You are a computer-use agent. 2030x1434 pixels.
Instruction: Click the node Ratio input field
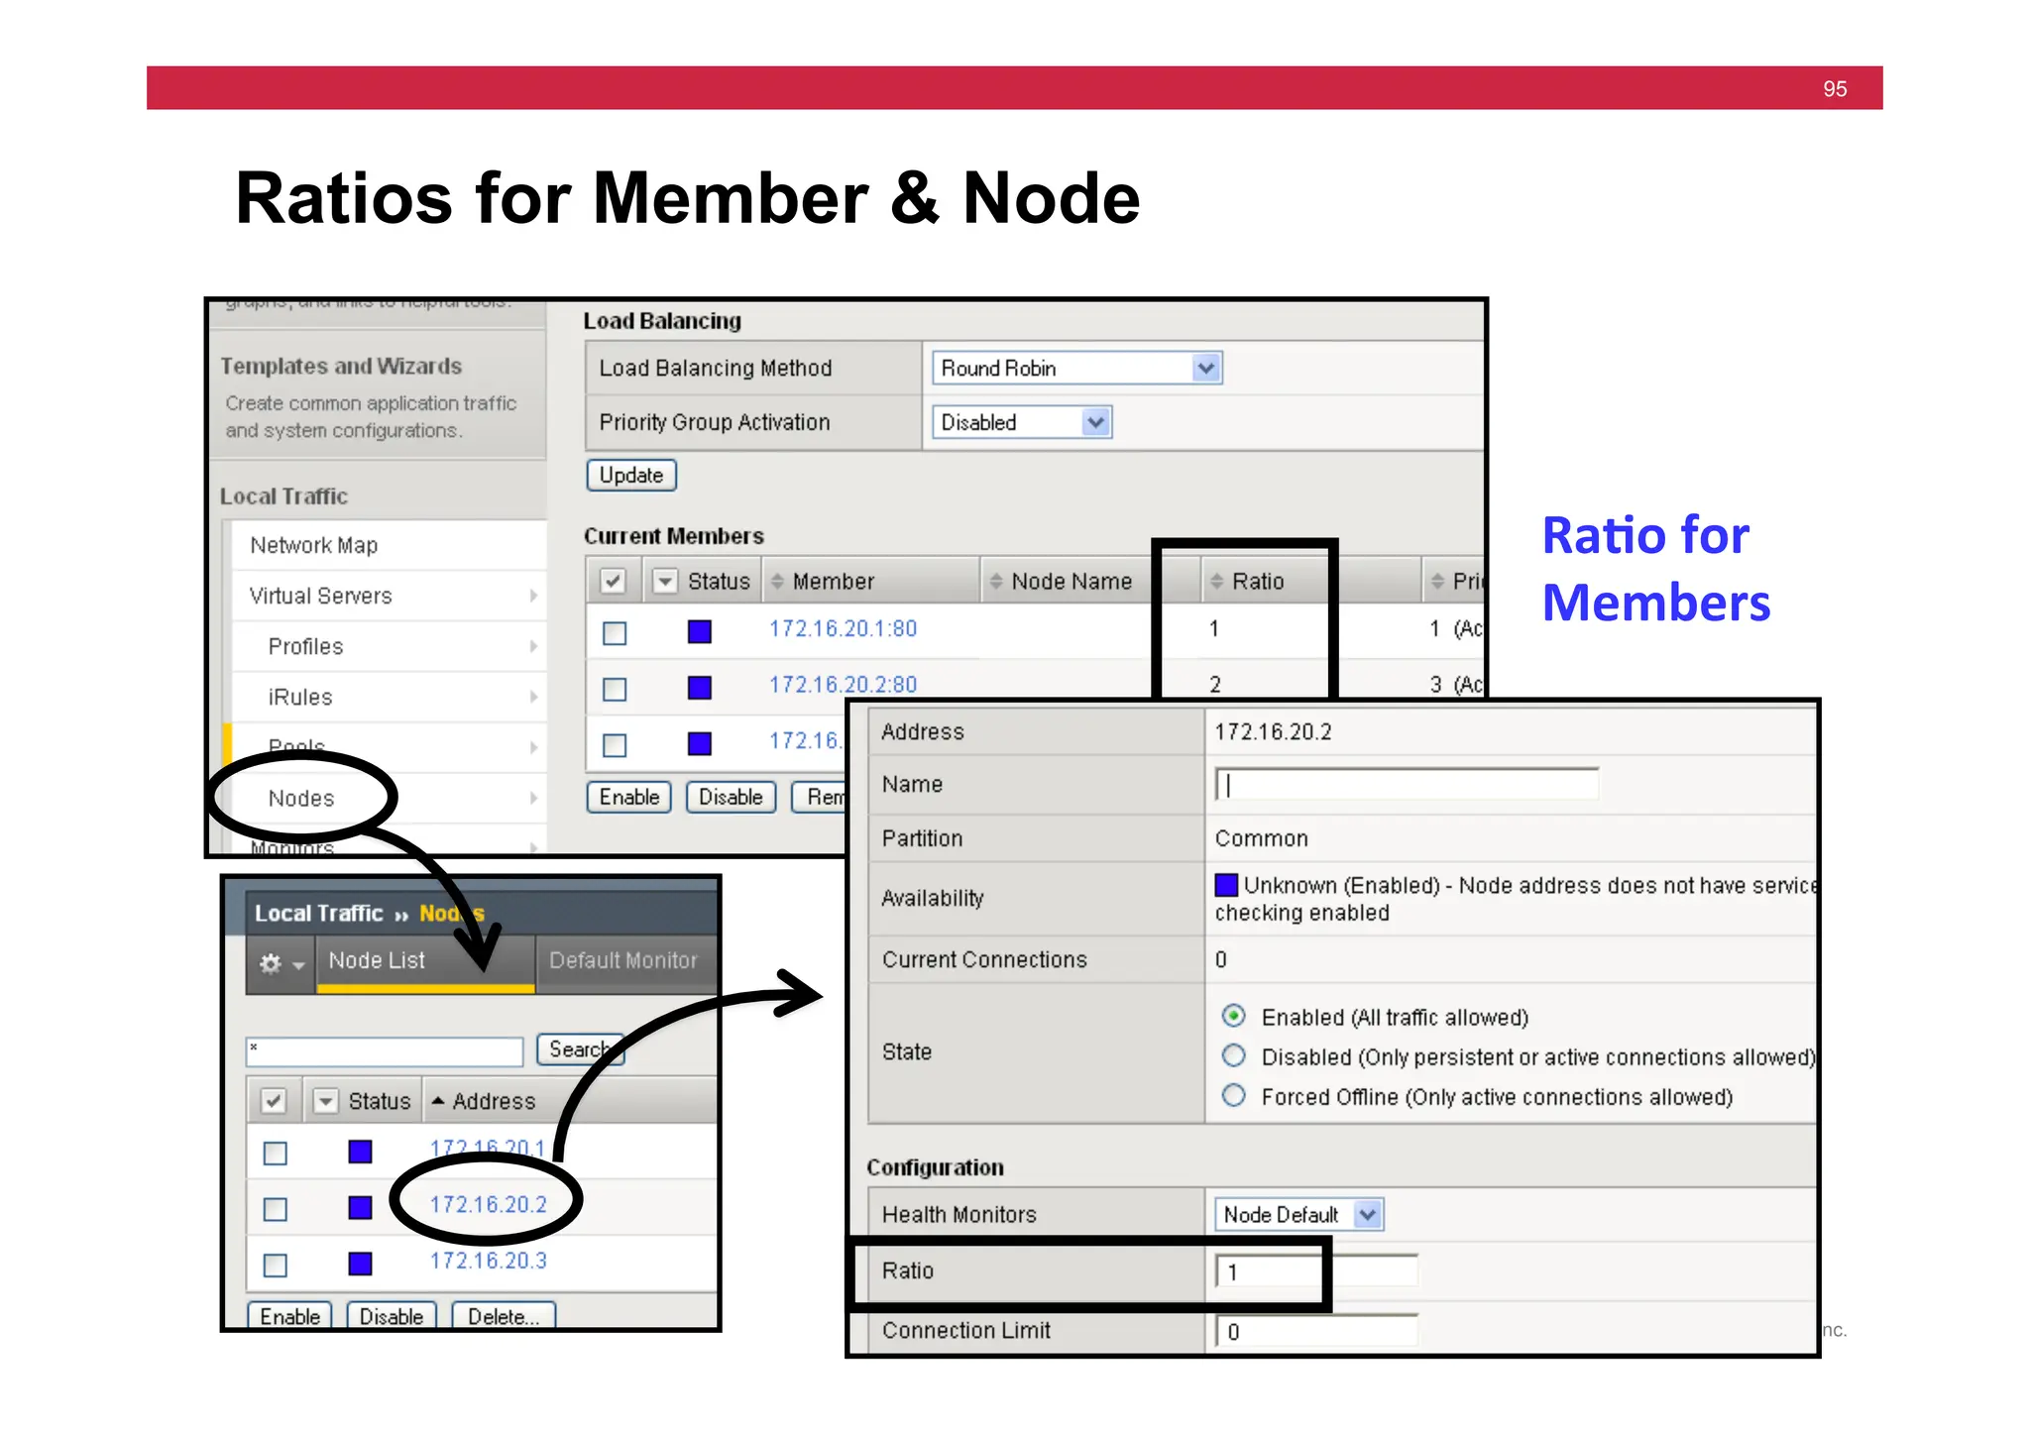coord(1316,1271)
